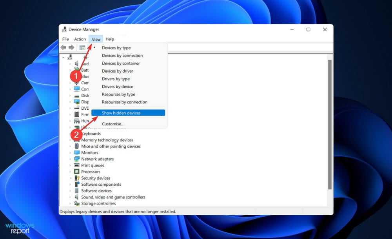Click the Network adapters row icon
Screen dimensions: 392x239
[x=77, y=159]
